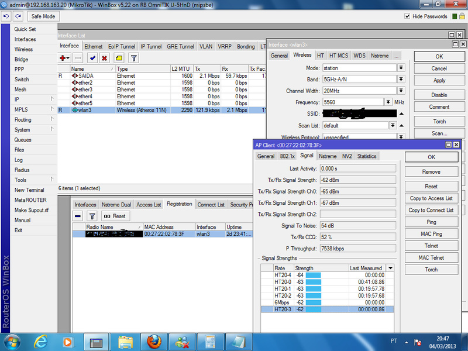Screen dimensions: 468x351
Task: Select registration row 00:27:22:02:78:3F
Action: [163, 234]
